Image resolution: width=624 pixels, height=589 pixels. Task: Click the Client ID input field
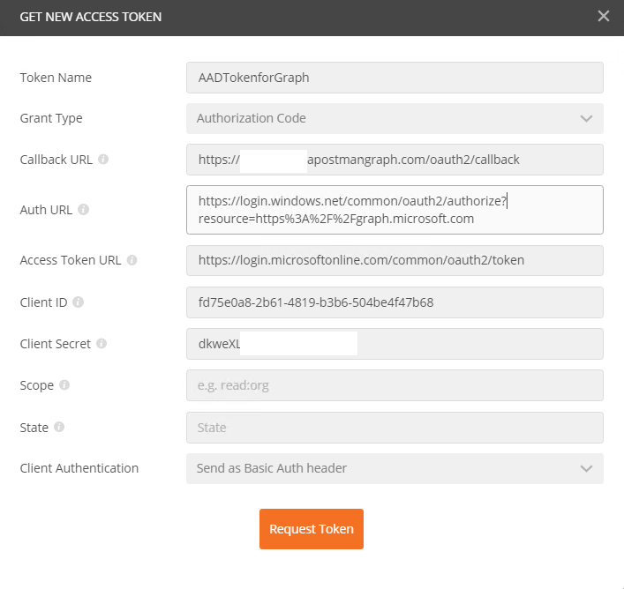(395, 302)
